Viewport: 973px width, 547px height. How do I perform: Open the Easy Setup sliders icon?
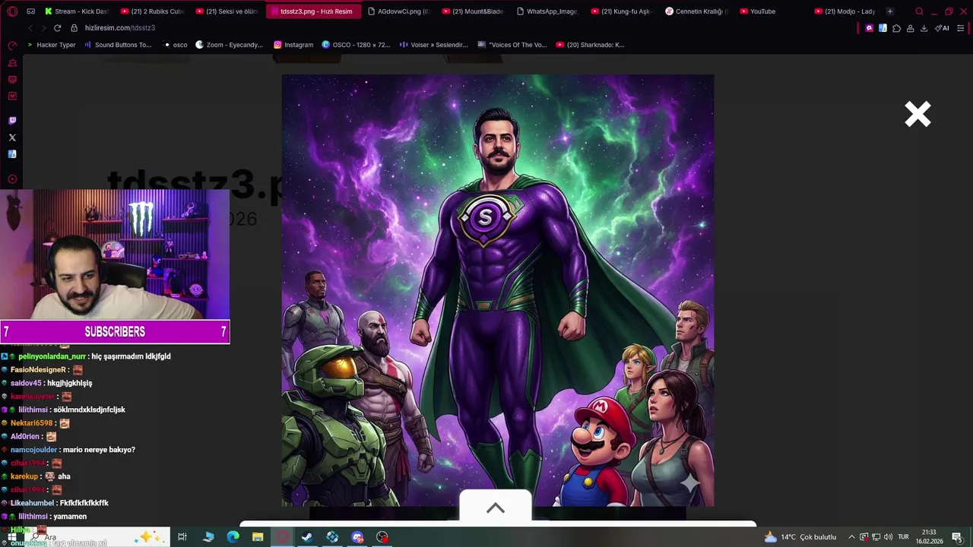960,28
